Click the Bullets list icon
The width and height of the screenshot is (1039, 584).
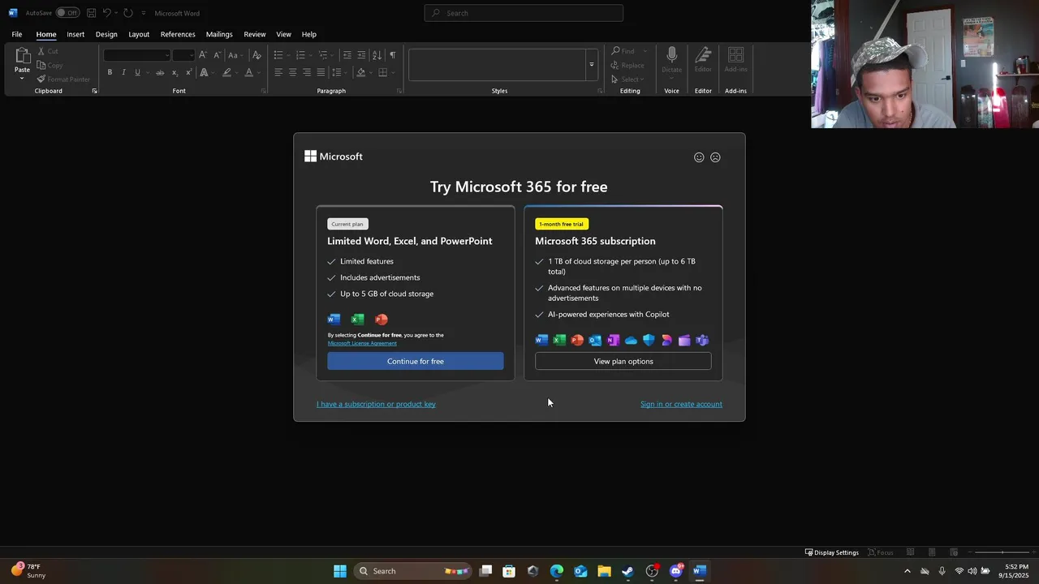(x=278, y=54)
